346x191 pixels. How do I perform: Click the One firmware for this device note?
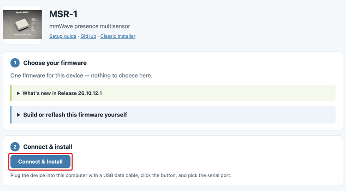(81, 75)
